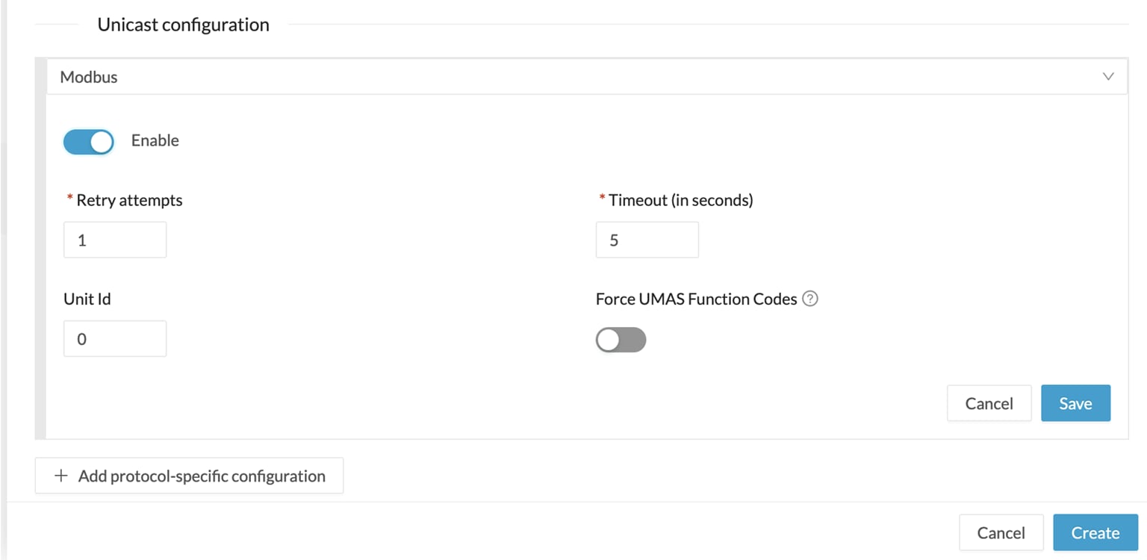Click the Force UMAS Function Codes label
The height and width of the screenshot is (560, 1147).
[696, 299]
